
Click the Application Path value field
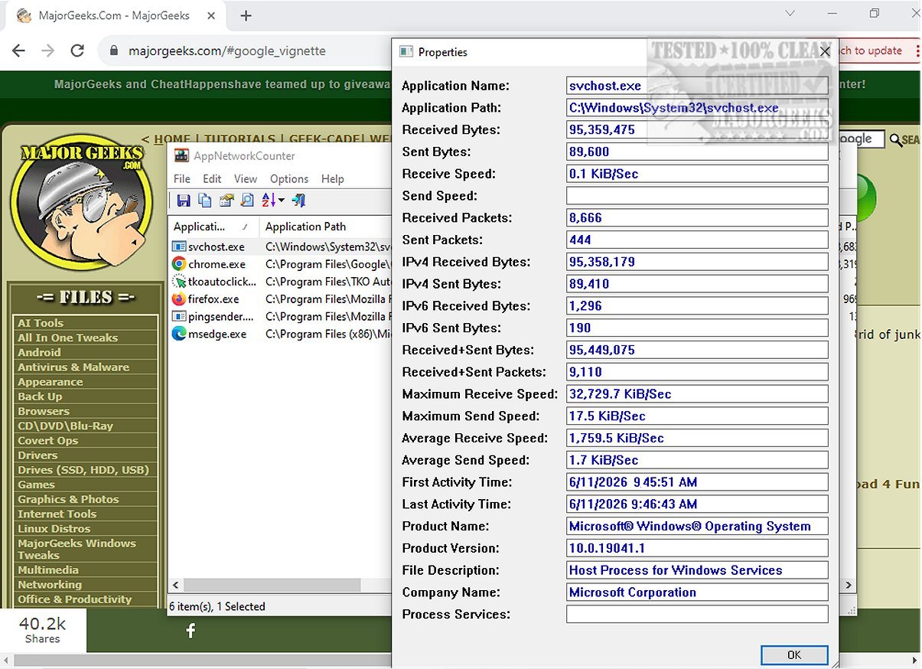coord(697,108)
